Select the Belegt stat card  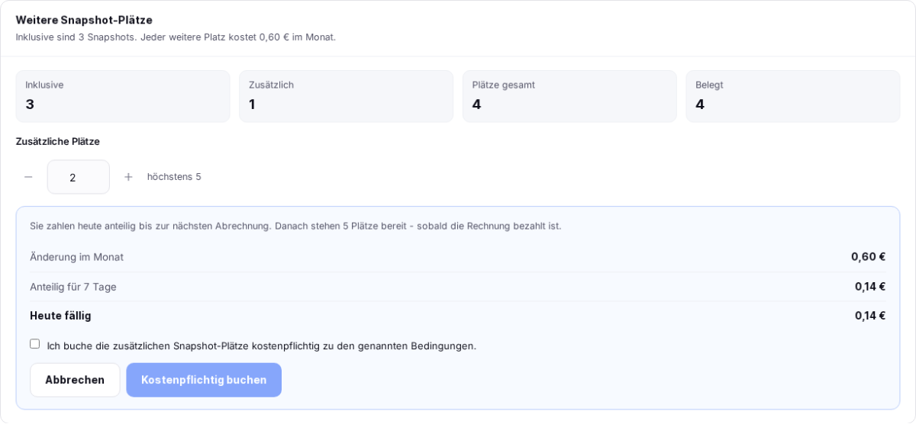(x=792, y=96)
